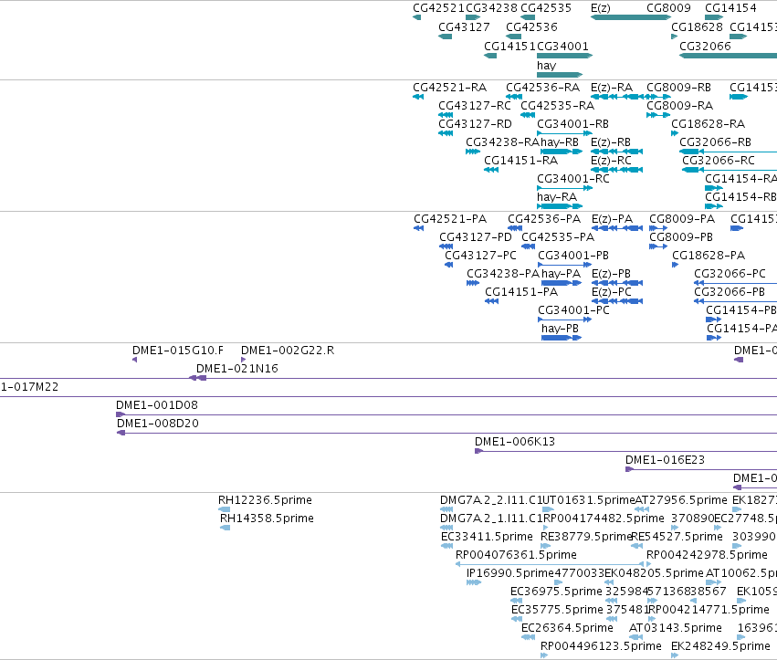This screenshot has height=660, width=777.
Task: Select BAC end DME1-002G22.R
Action: [x=288, y=351]
